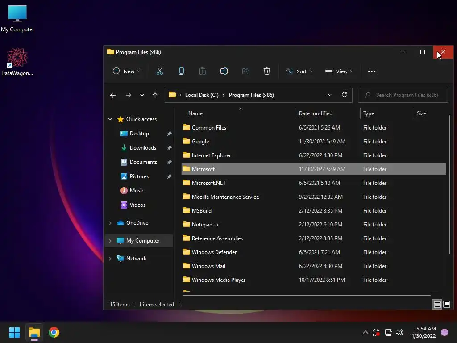This screenshot has width=457, height=343.
Task: Open Videos in the navigation pane
Action: tap(137, 205)
